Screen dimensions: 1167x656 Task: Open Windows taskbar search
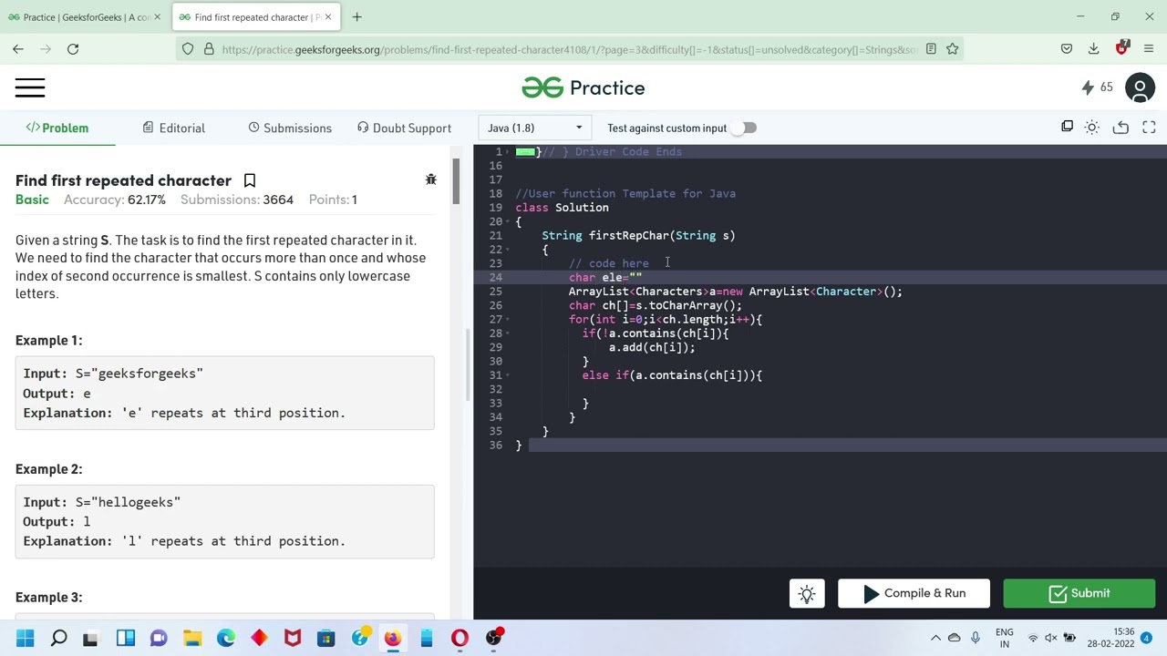pyautogui.click(x=58, y=638)
